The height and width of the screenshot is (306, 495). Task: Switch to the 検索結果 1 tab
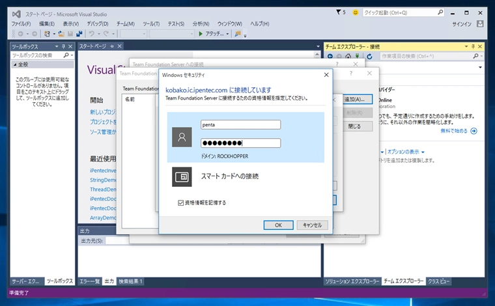130,281
